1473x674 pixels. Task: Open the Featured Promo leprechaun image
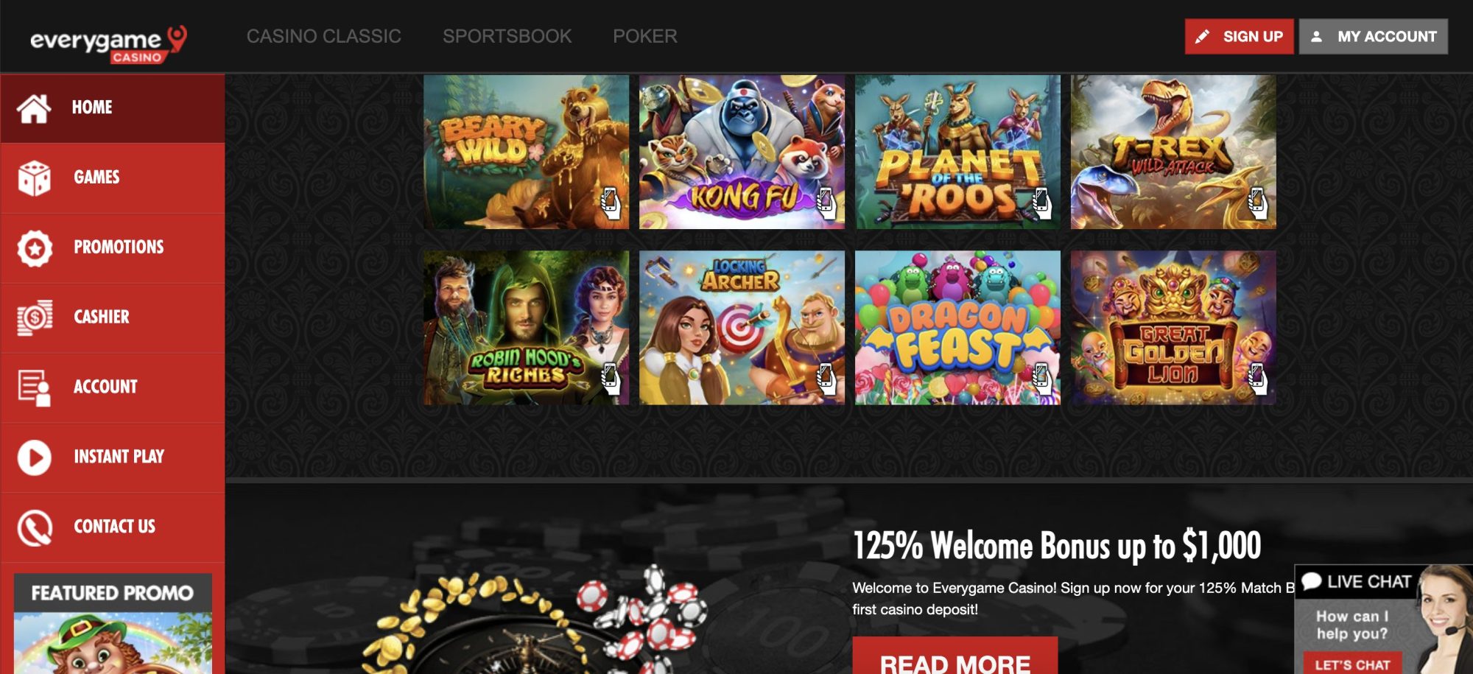(x=113, y=643)
